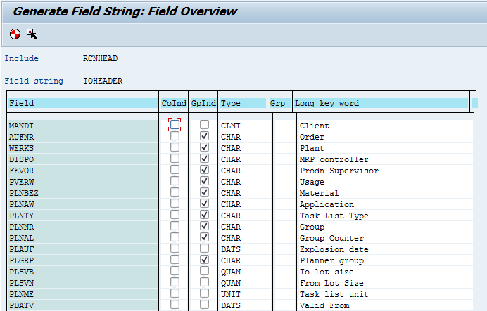Viewport: 487px width, 311px height.
Task: Click the Explosion date description
Action: coord(334,249)
